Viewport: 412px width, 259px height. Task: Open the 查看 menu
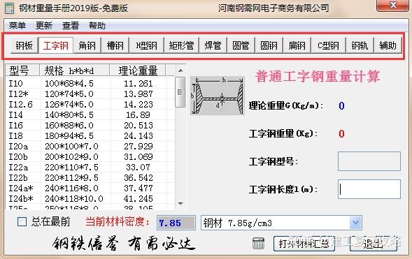point(71,26)
